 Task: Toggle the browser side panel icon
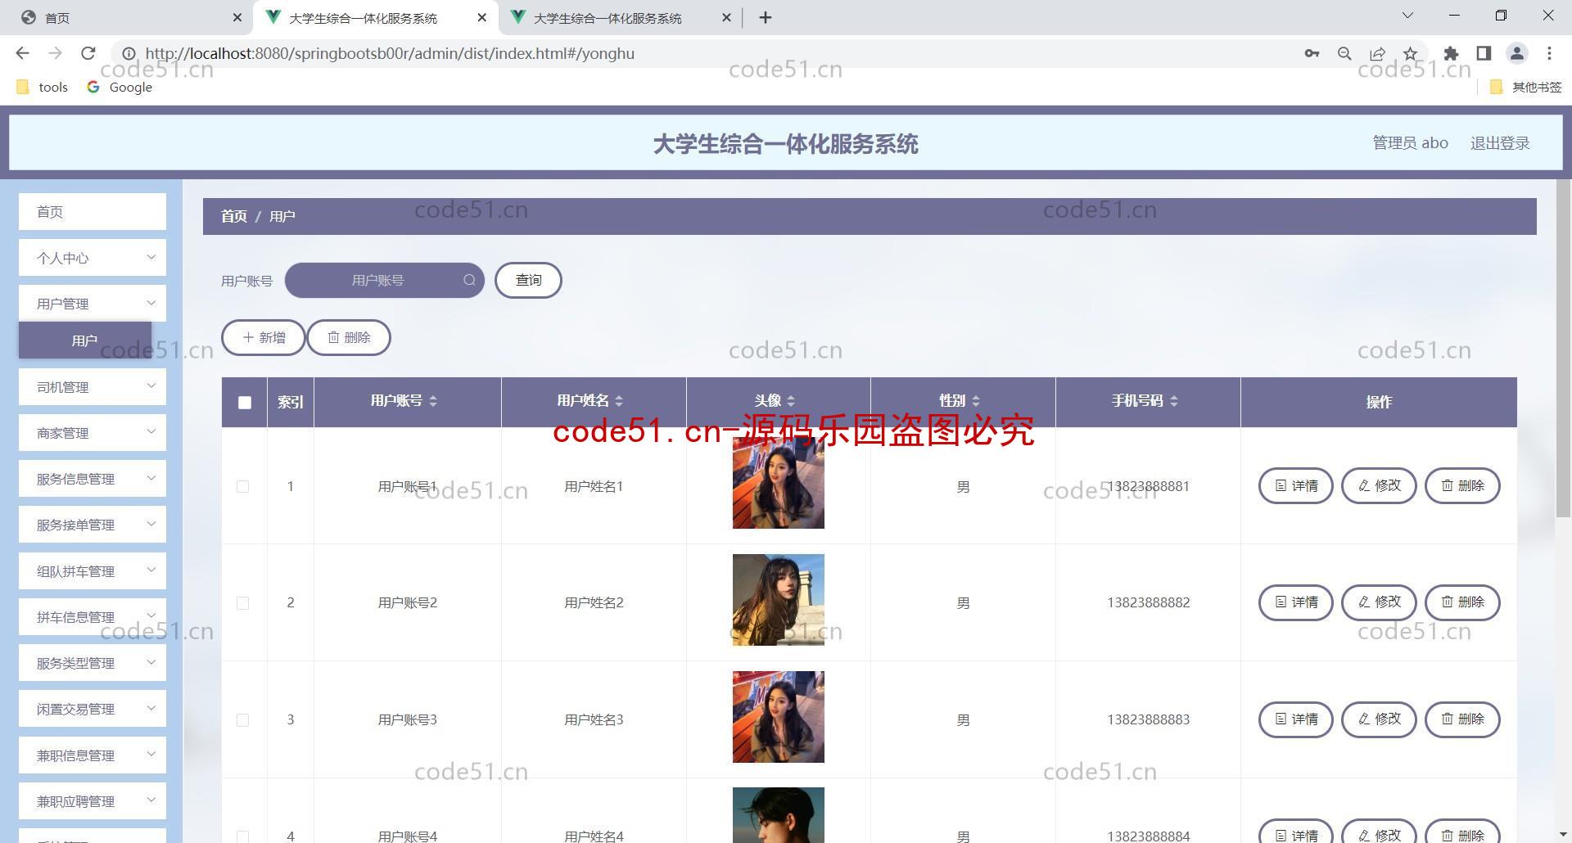[x=1484, y=53]
